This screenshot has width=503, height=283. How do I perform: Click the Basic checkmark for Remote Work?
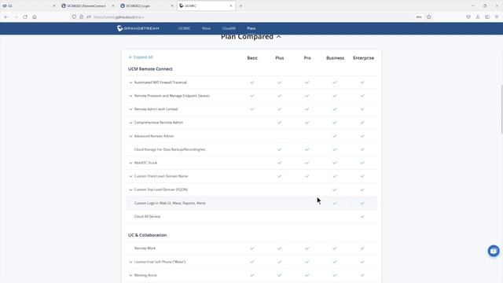[x=251, y=248]
